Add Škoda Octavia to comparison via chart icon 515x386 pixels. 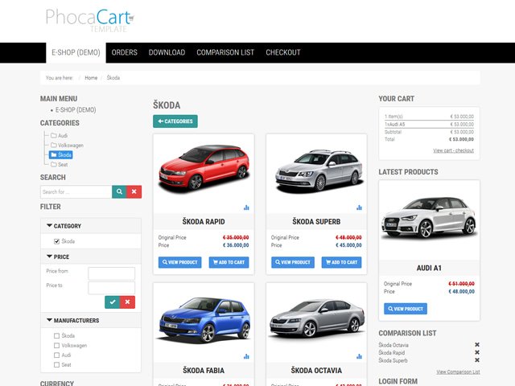coord(359,356)
